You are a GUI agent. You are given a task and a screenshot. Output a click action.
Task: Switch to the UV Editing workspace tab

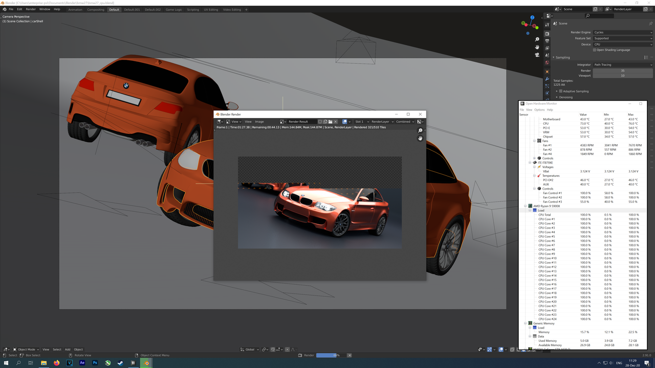pos(211,9)
